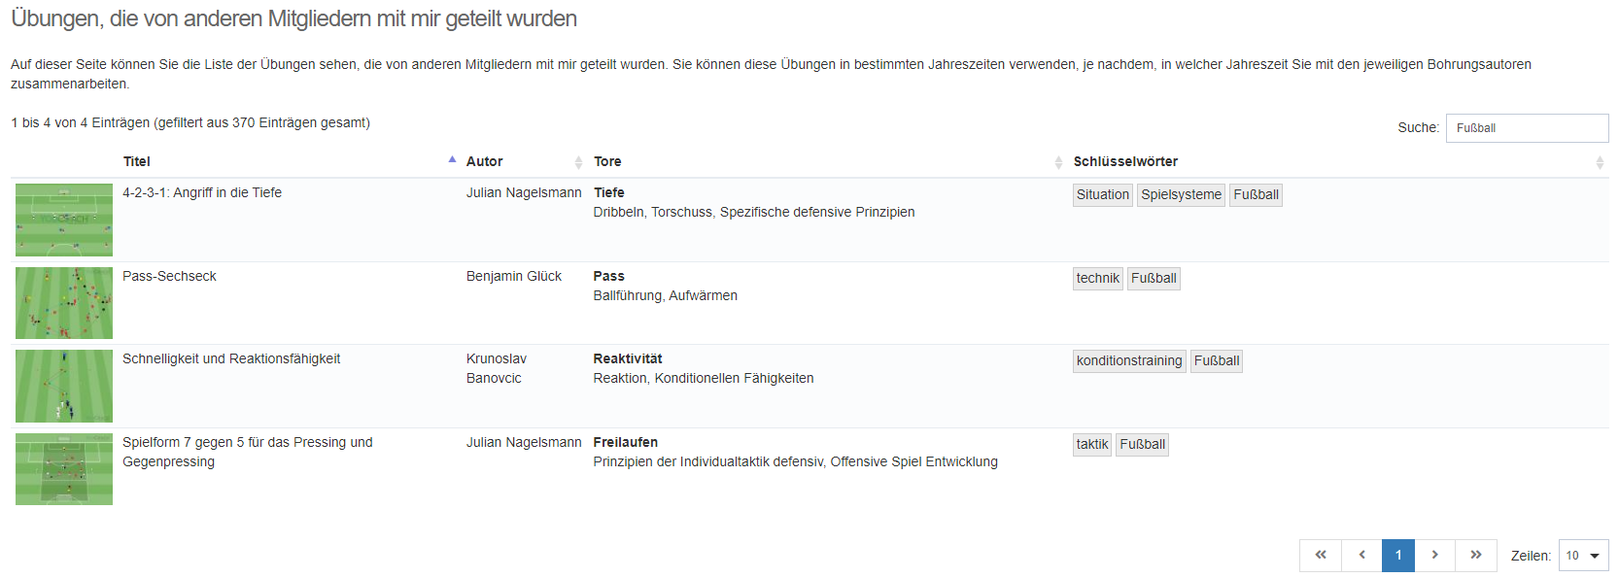Select page 1 in pagination
This screenshot has width=1619, height=578.
1397,556
